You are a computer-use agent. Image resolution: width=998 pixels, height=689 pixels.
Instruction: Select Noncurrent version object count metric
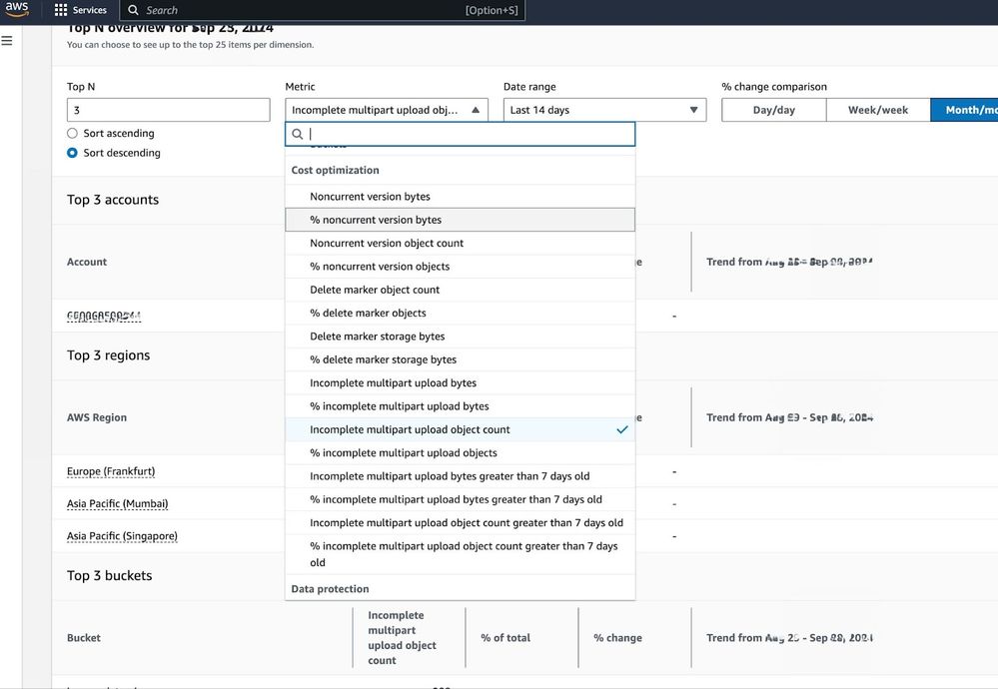(x=460, y=243)
